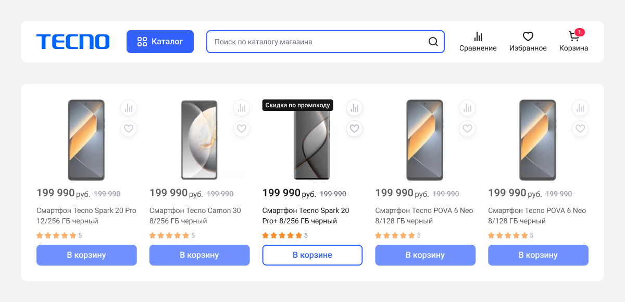Click the Скидка по промокоду badge
Viewport: 625px width, 302px height.
(297, 105)
